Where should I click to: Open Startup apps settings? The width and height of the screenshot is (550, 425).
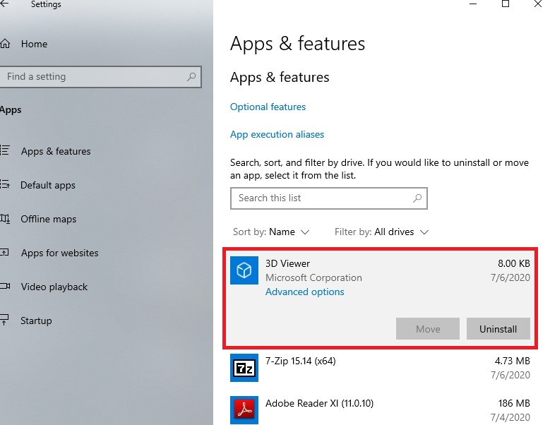coord(36,321)
